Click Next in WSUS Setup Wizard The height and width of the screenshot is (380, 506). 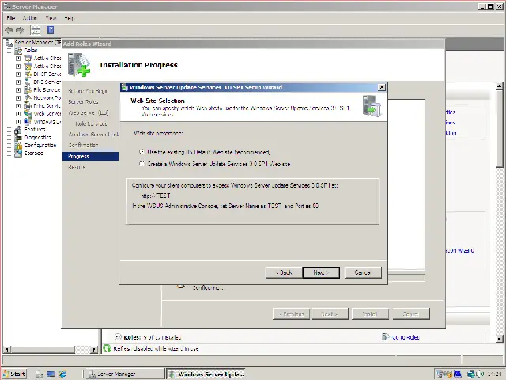click(321, 272)
